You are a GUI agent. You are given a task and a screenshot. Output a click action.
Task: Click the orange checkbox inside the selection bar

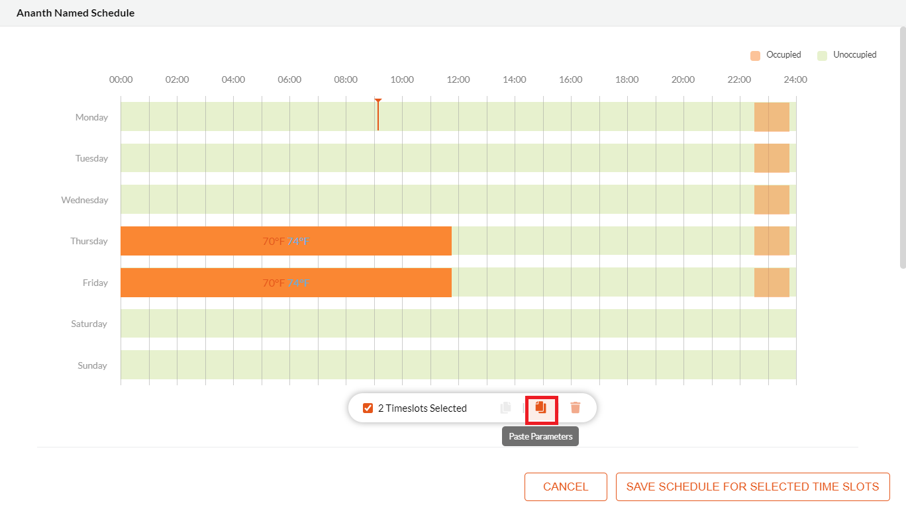(x=368, y=407)
